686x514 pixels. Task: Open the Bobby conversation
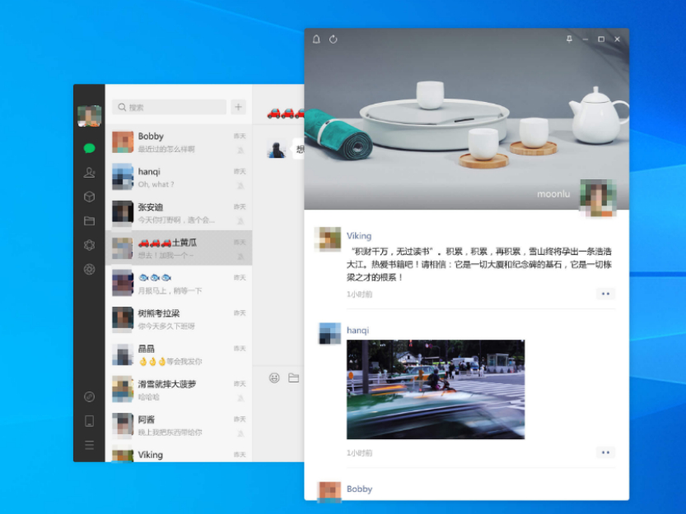[x=179, y=142]
